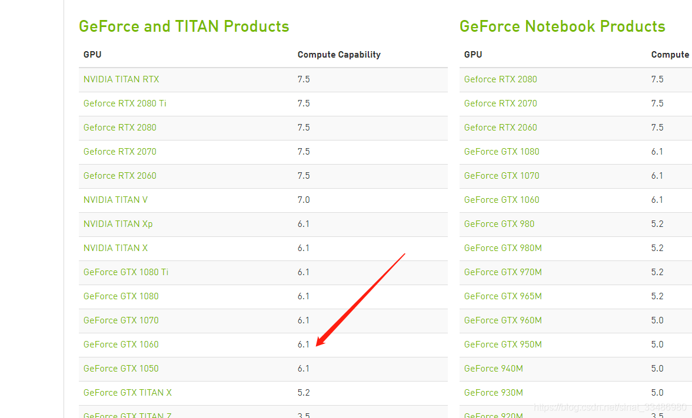The height and width of the screenshot is (418, 692).
Task: Click the Compute Capability column header
Action: pos(339,55)
